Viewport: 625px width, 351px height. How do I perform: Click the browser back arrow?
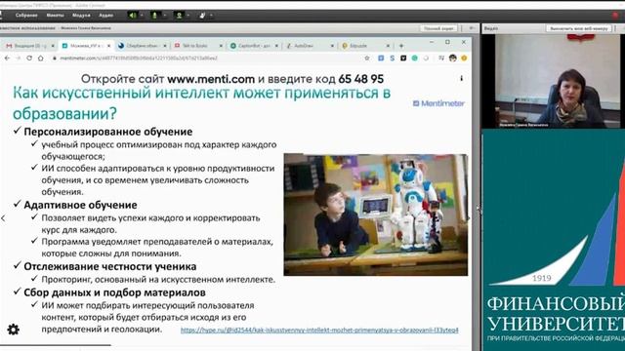7,58
